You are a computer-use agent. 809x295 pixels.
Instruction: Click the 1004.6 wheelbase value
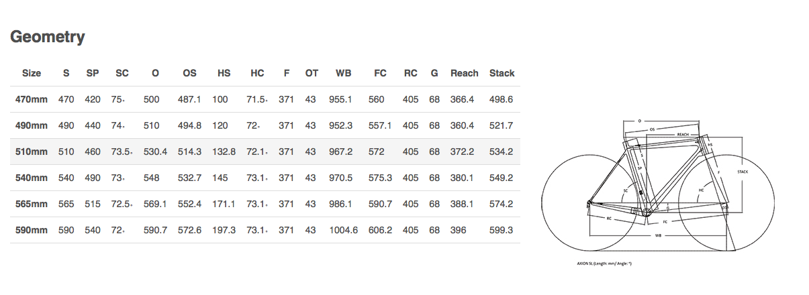point(344,230)
